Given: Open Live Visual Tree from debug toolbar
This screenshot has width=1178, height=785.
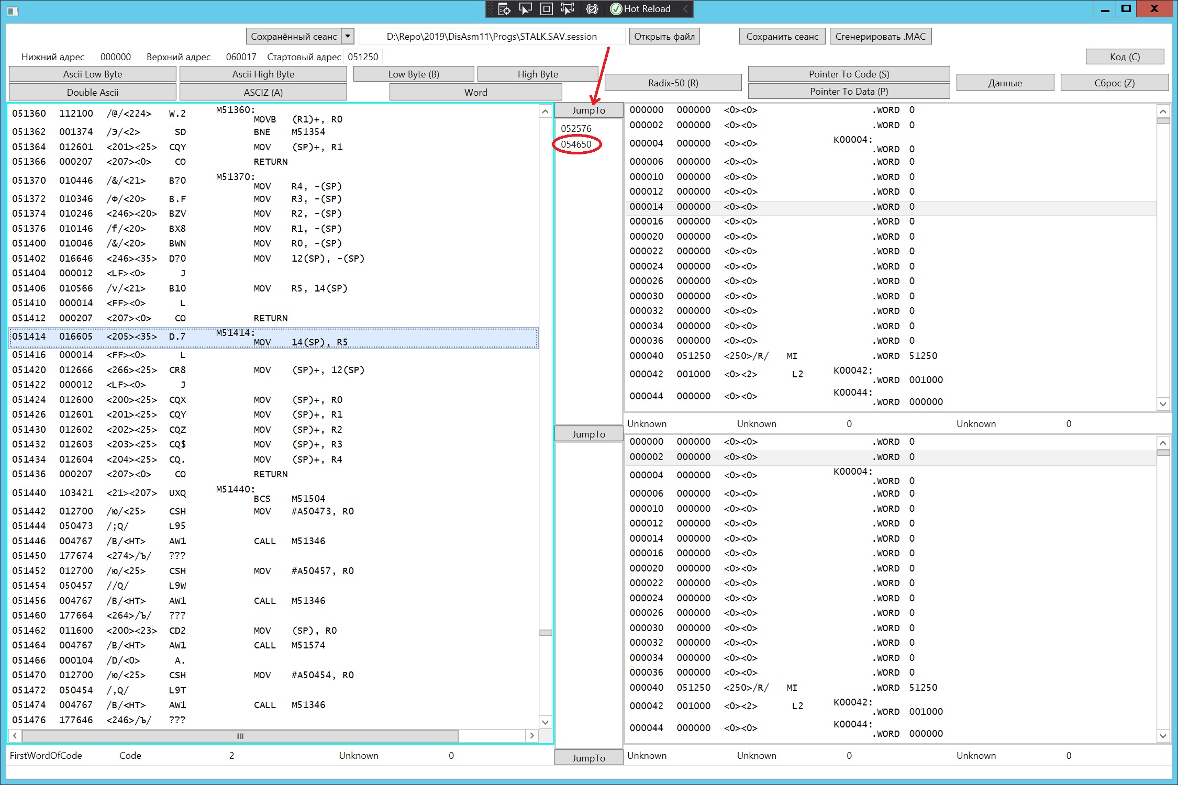Looking at the screenshot, I should 504,9.
